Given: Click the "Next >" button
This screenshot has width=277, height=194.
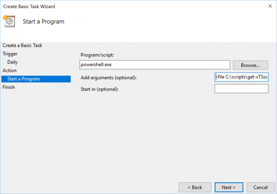Looking at the screenshot, I should coord(229,187).
